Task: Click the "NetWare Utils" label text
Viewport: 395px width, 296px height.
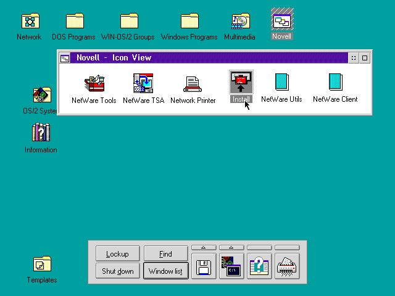Action: (x=281, y=99)
